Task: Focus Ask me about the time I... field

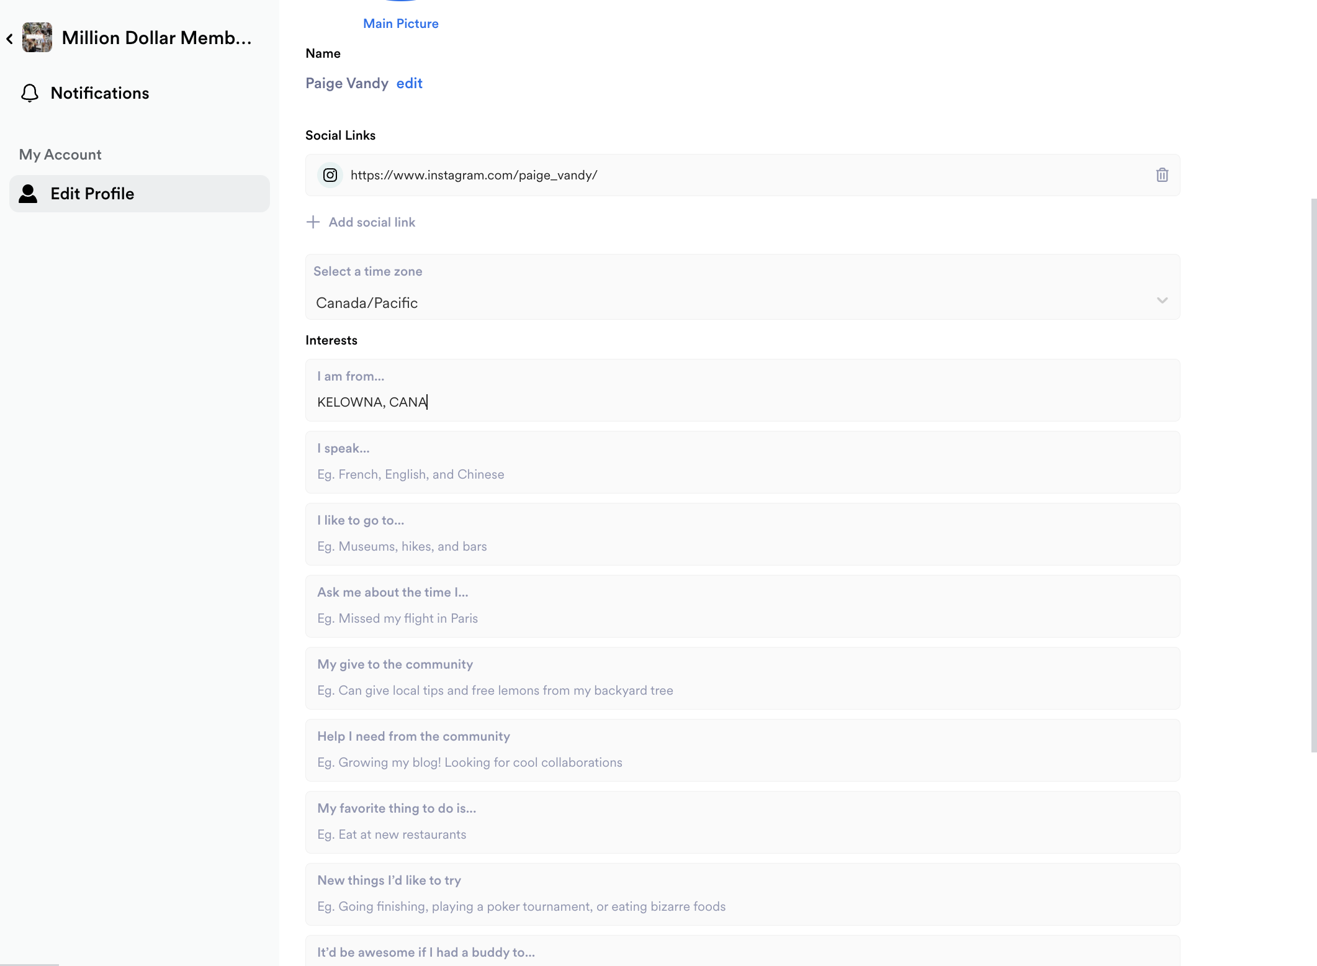Action: pos(742,607)
